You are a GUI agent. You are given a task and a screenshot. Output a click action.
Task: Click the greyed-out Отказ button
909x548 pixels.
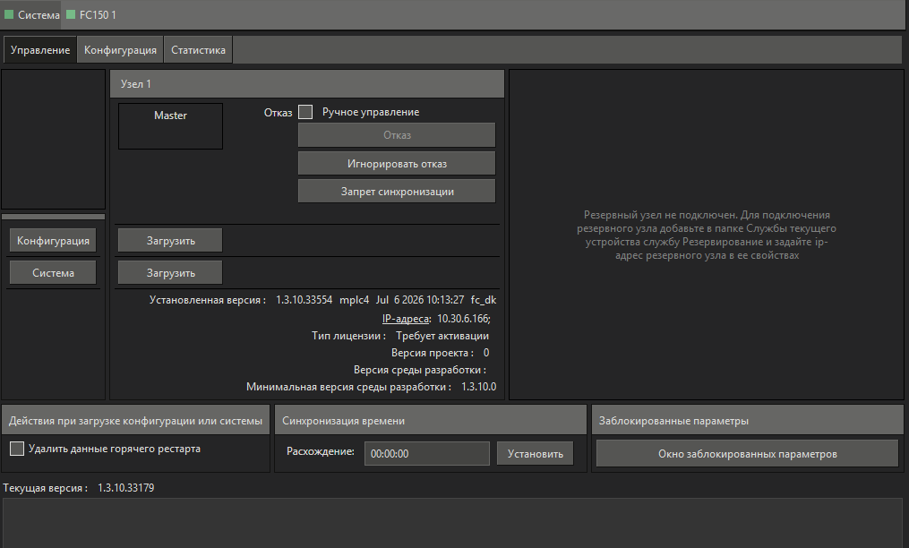pos(397,135)
